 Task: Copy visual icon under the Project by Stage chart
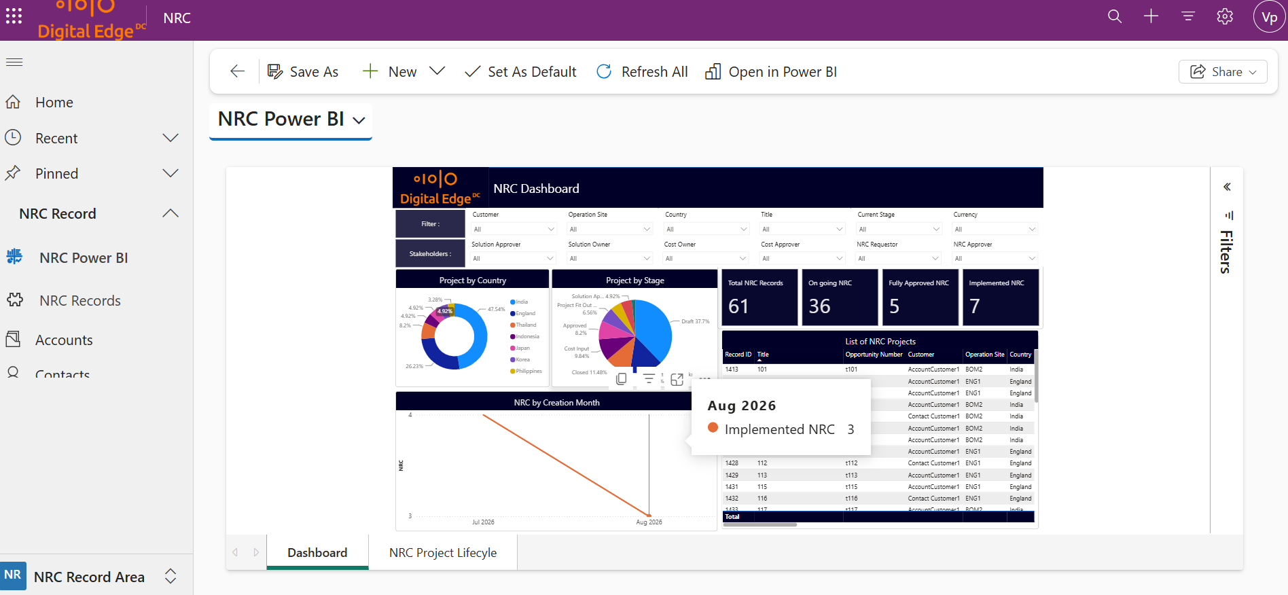tap(621, 379)
